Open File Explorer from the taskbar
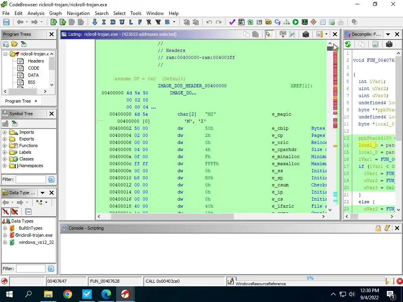This screenshot has height=302, width=403. click(48, 294)
